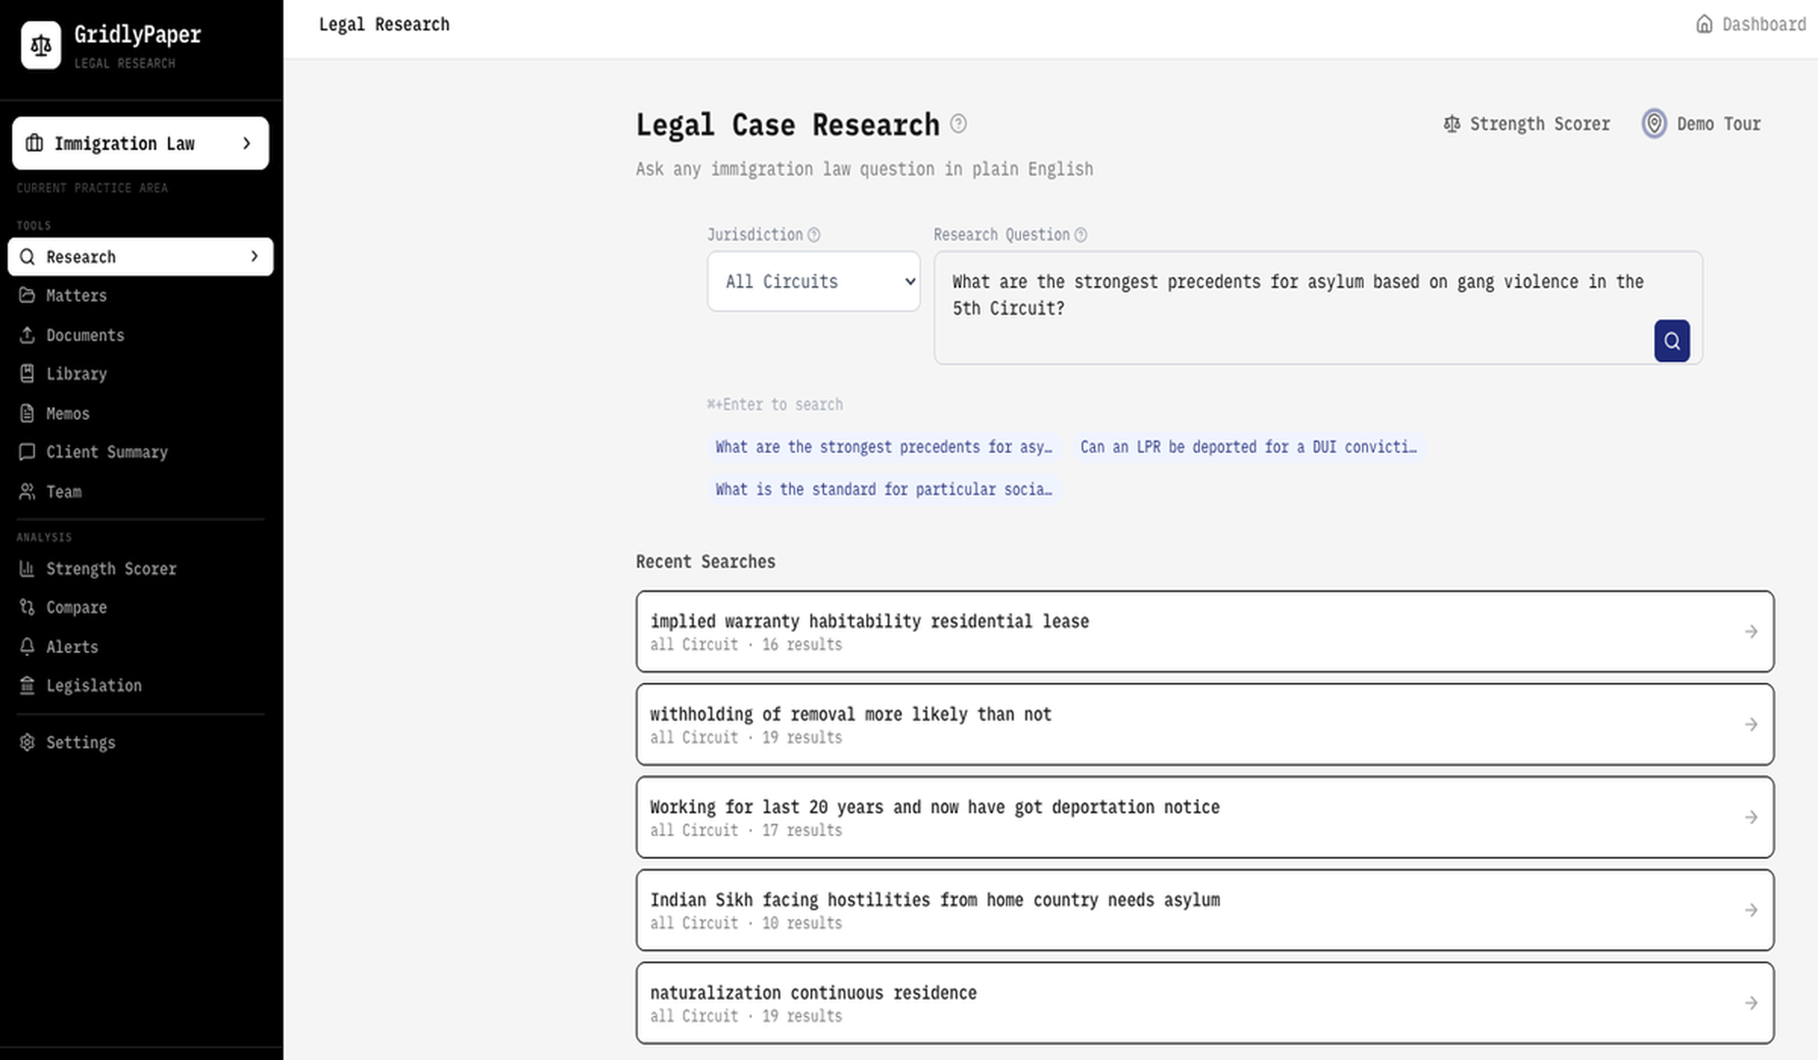This screenshot has height=1060, width=1818.
Task: Select suggestion 'Can an LPR be deported for a DUI convicti…'
Action: pos(1248,447)
